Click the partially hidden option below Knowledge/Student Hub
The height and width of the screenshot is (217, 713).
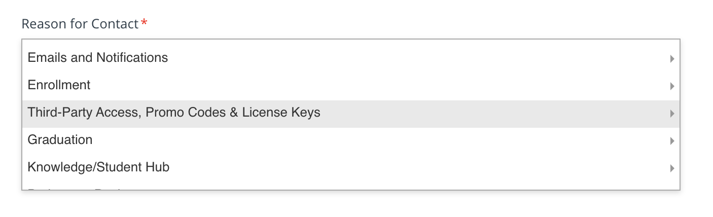coord(76,188)
